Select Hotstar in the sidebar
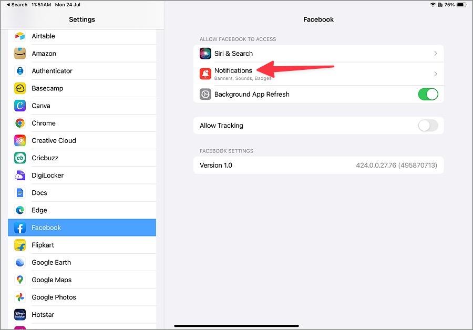The width and height of the screenshot is (473, 330). [x=82, y=315]
